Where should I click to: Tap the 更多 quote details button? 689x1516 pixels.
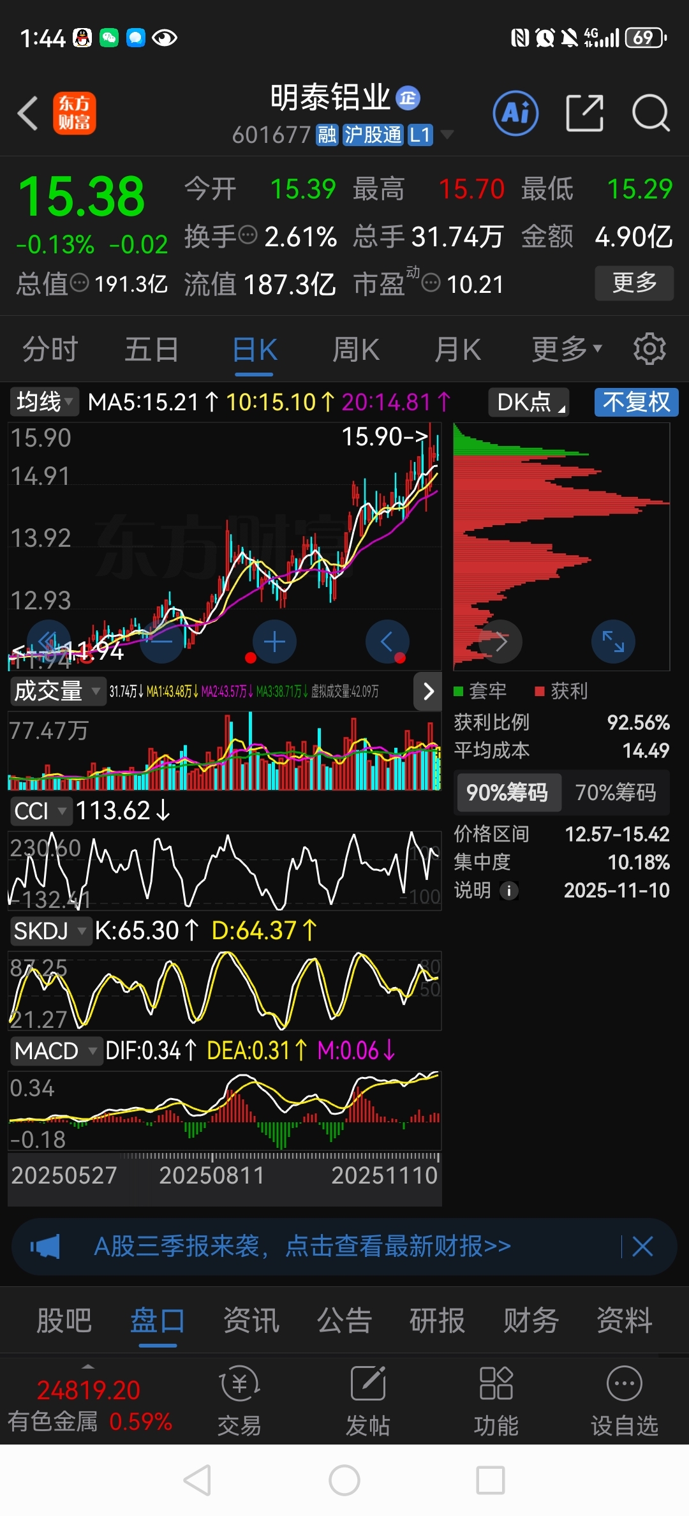[x=634, y=283]
